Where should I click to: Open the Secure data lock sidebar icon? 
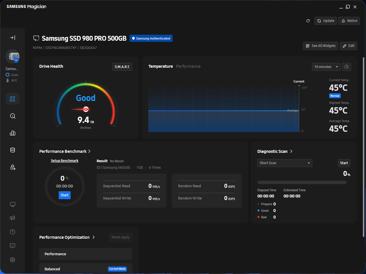tap(13, 167)
